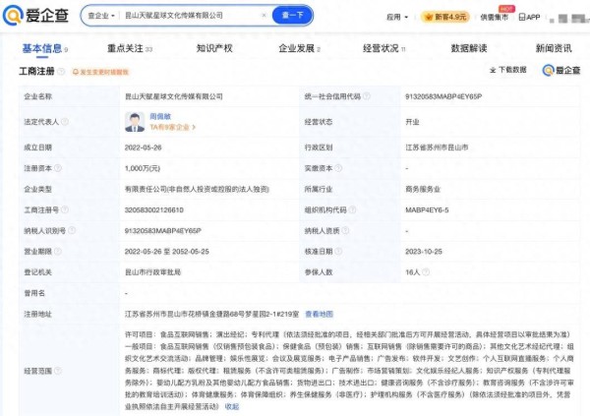
Task: Click company name in the 企业名称 row
Action: coord(173,96)
